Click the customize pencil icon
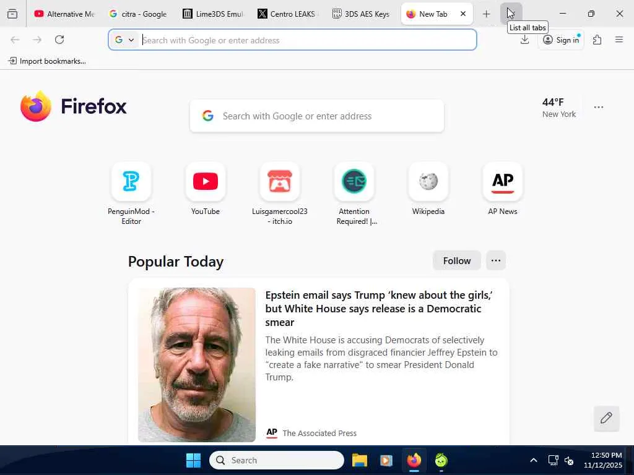The image size is (634, 475). pos(606,418)
